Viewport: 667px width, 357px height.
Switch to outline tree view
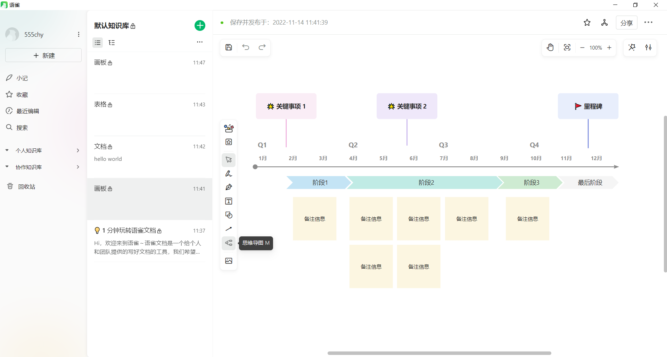tap(112, 43)
